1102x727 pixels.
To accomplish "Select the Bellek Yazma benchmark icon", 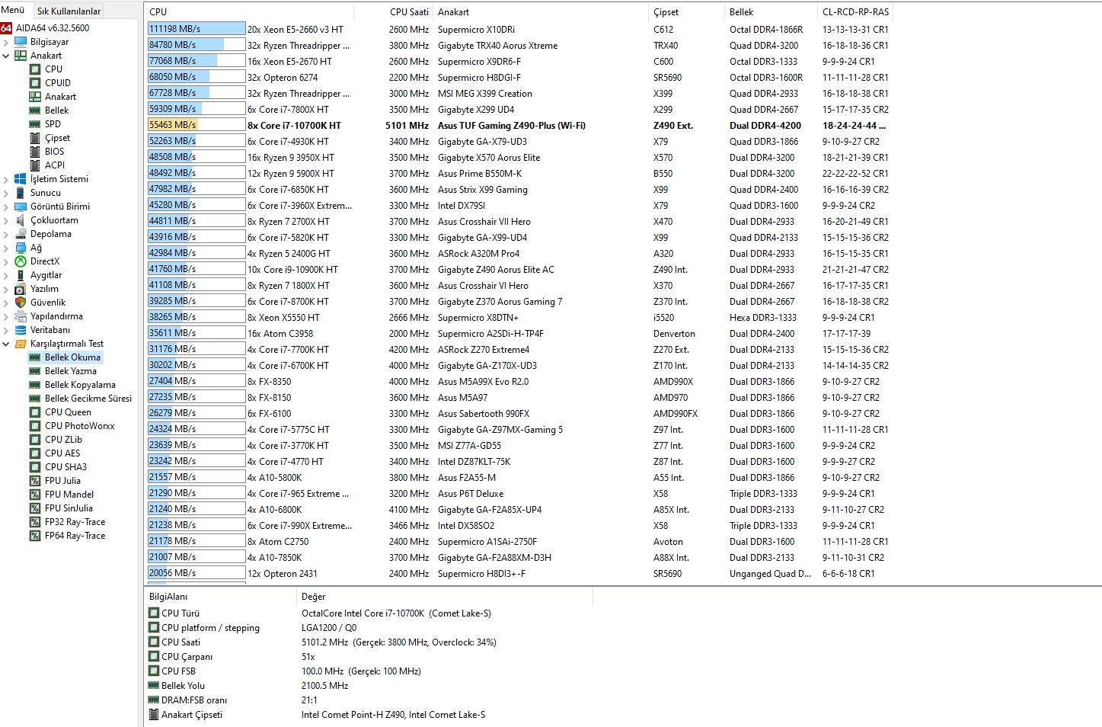I will 35,371.
